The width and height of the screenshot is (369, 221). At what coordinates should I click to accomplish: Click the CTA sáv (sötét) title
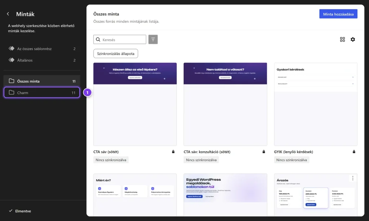point(106,152)
